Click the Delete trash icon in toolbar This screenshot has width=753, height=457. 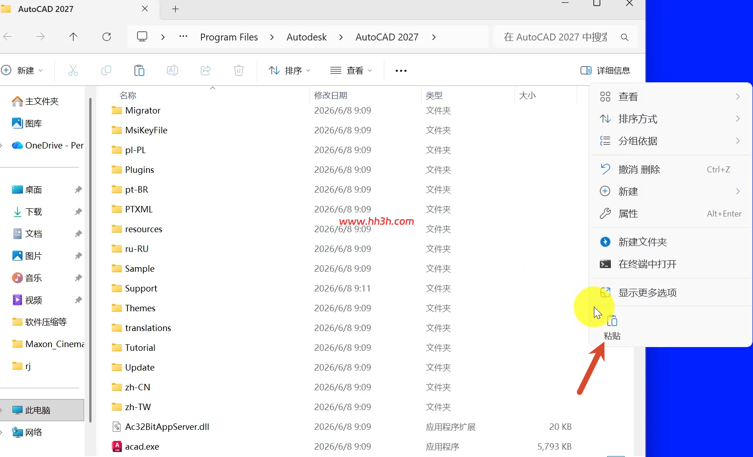[x=239, y=70]
